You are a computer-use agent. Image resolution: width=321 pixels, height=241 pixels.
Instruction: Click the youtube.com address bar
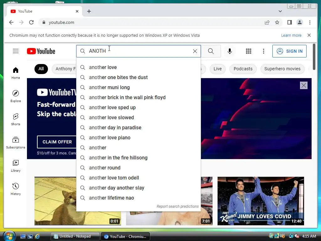151,22
